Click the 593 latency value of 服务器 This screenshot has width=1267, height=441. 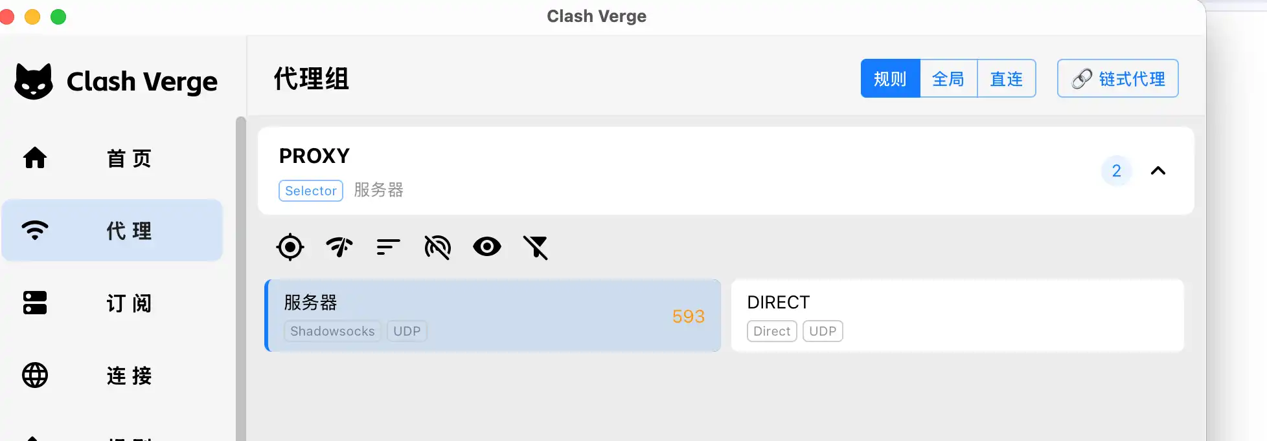tap(688, 316)
